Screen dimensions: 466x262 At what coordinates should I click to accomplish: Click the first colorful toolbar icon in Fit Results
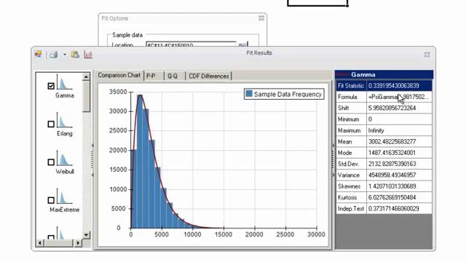click(38, 55)
